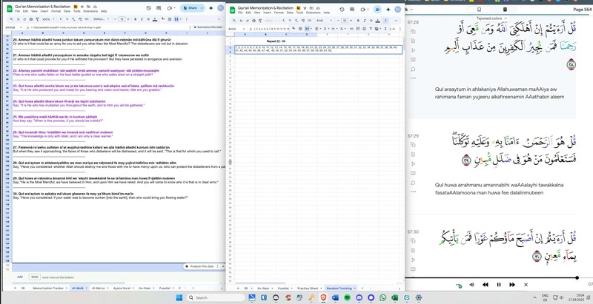The height and width of the screenshot is (304, 593).
Task: Open Windows Start menu
Action: click(x=179, y=297)
